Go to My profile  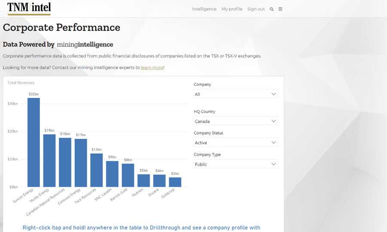click(x=232, y=9)
